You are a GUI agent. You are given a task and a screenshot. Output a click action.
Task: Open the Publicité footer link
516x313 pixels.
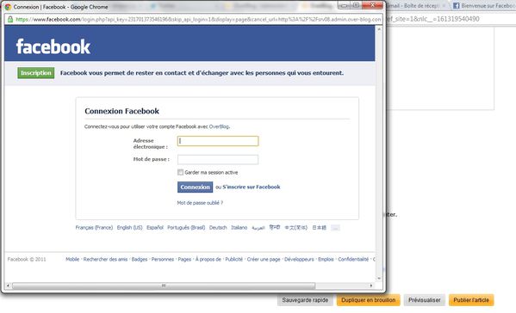(x=234, y=259)
